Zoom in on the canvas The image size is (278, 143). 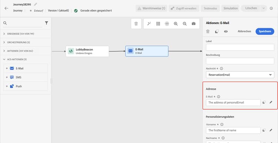[176, 24]
